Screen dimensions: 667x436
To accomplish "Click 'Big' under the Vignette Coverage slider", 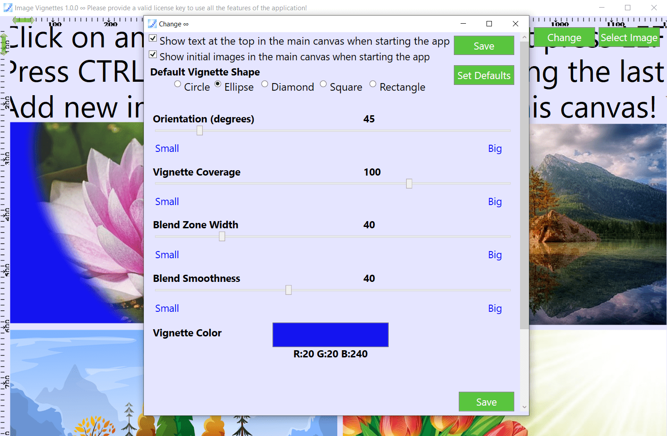I will (495, 201).
